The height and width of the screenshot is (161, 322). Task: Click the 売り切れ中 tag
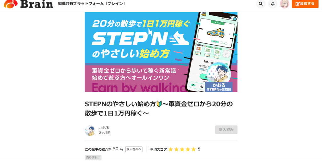(x=93, y=158)
